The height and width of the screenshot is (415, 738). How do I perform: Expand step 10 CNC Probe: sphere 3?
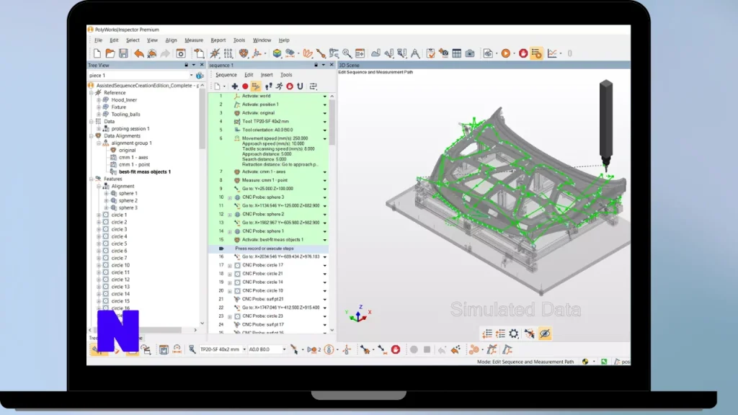(230, 197)
